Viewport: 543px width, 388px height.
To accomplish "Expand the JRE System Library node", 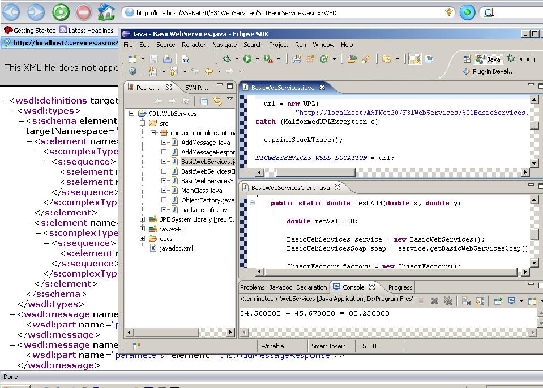I will pyautogui.click(x=142, y=219).
